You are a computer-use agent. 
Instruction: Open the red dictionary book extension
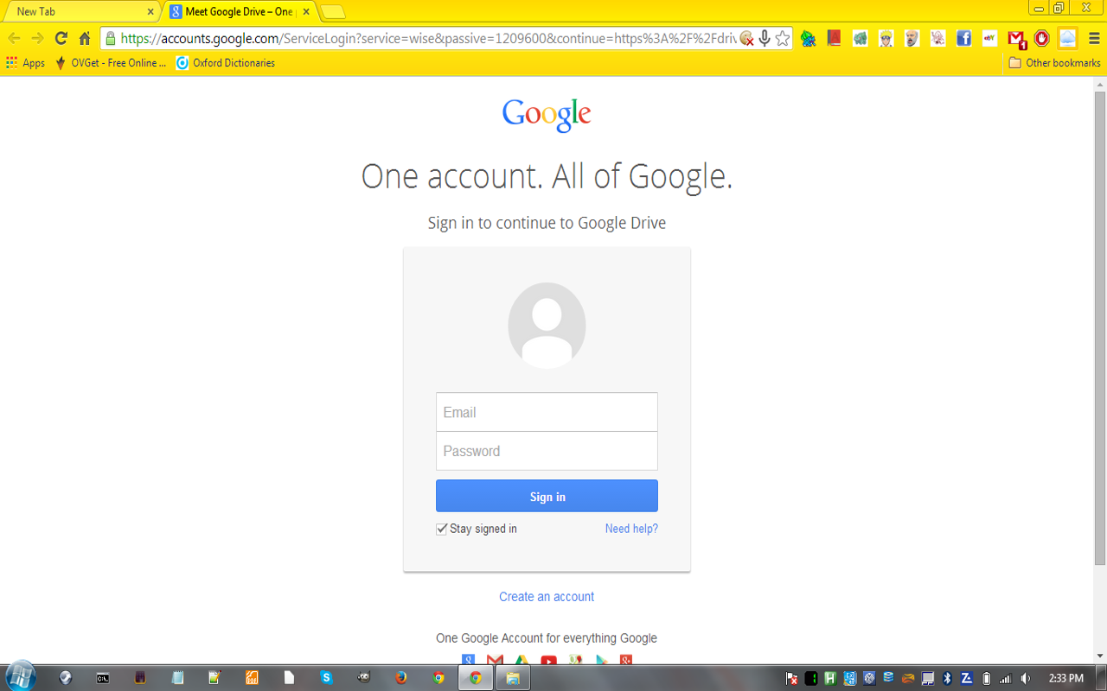[834, 38]
